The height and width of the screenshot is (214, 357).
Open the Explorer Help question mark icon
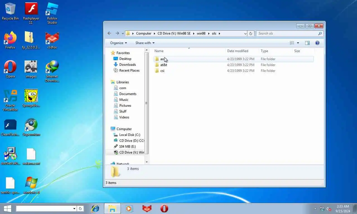point(317,43)
